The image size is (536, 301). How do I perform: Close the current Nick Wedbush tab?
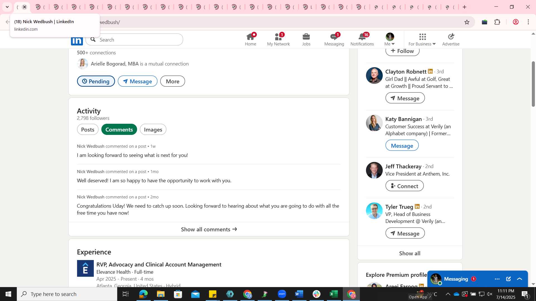pyautogui.click(x=25, y=7)
